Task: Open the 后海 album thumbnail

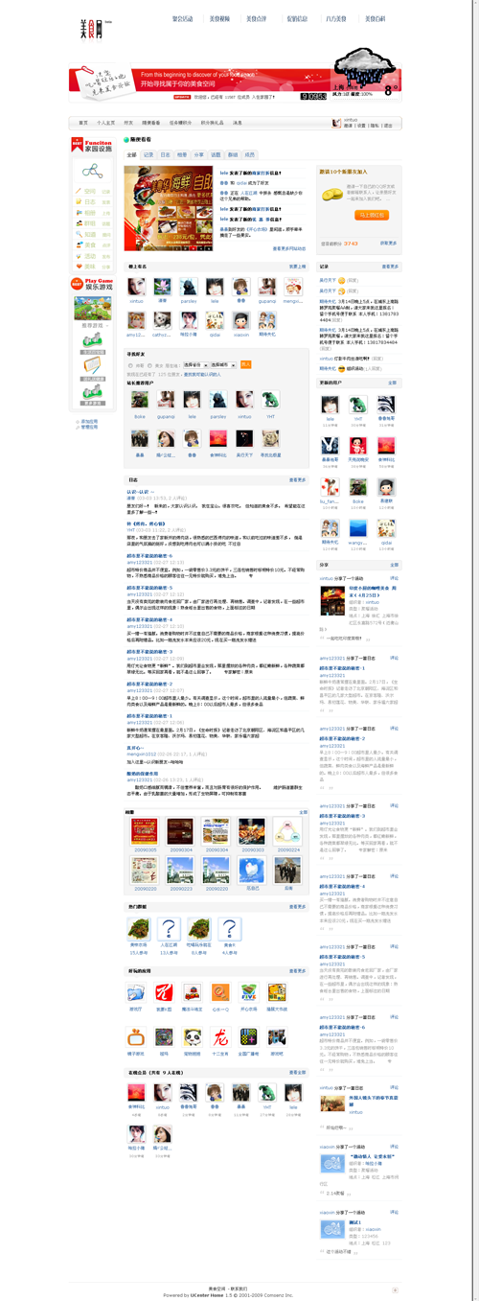Action: (x=287, y=870)
